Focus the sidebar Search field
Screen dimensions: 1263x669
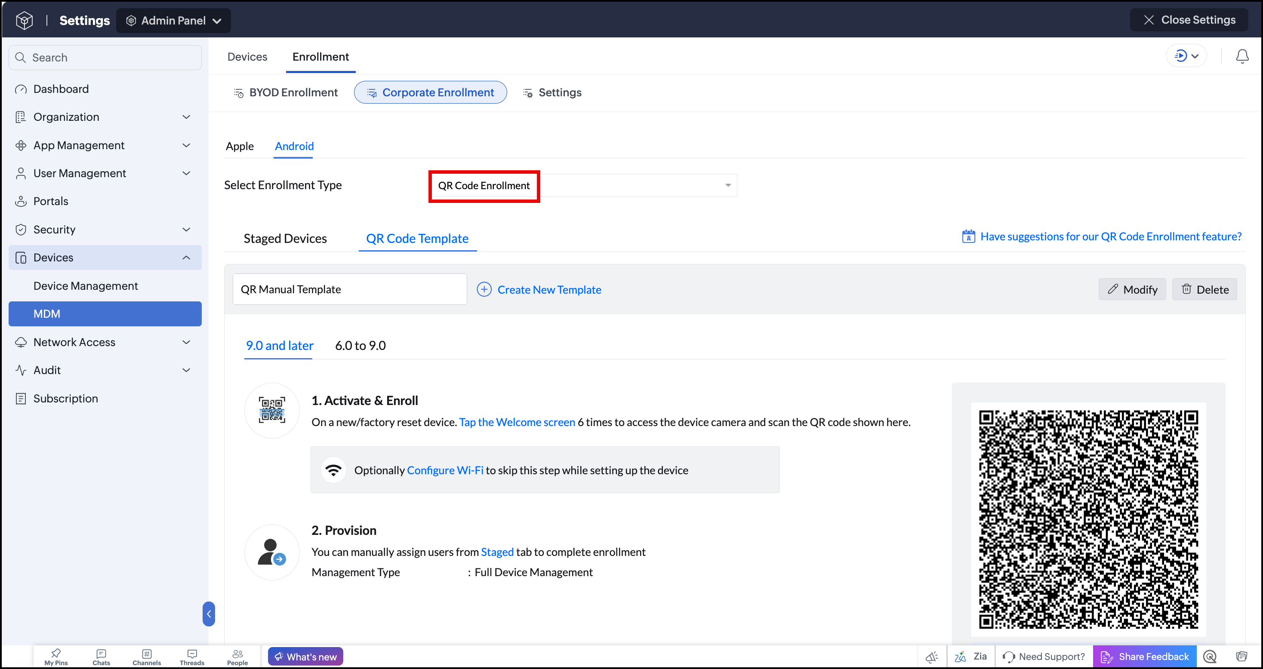coord(105,57)
